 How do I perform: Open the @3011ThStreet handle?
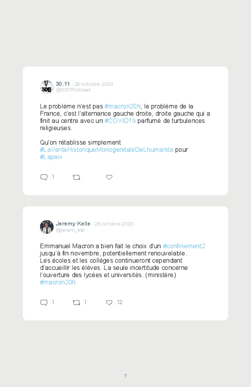73,90
